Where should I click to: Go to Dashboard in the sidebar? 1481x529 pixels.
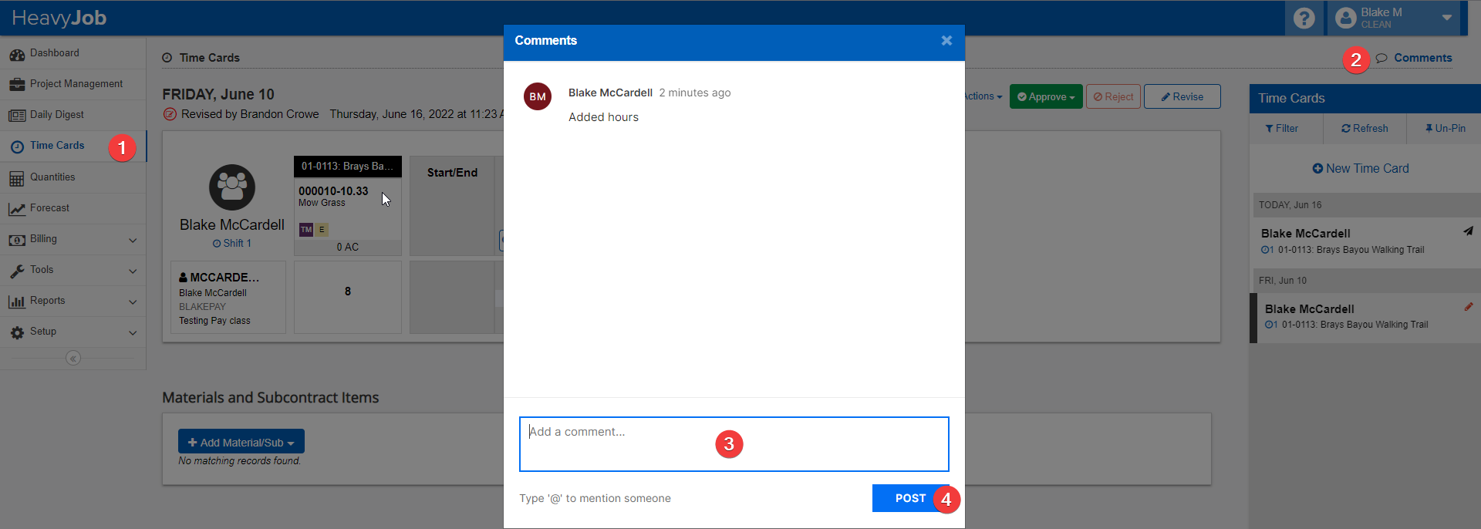click(x=54, y=53)
